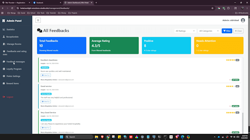The width and height of the screenshot is (250, 140).
Task: View full Very Good Service feedback
Action: pyautogui.click(x=46, y=128)
